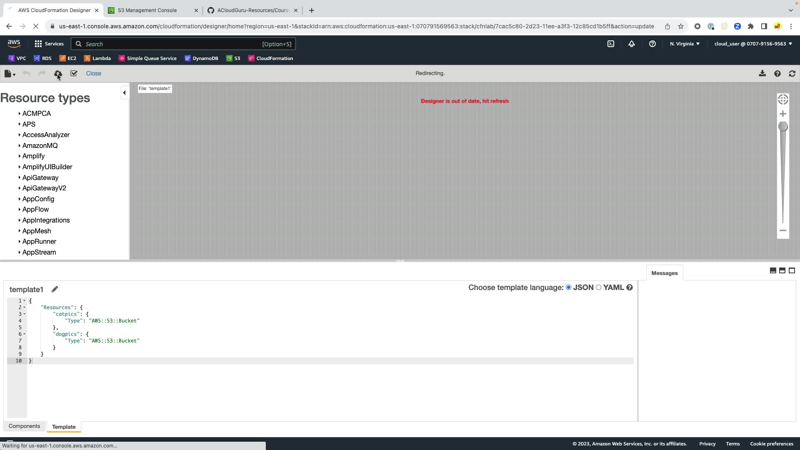Open the File menu dropdown

(10, 74)
